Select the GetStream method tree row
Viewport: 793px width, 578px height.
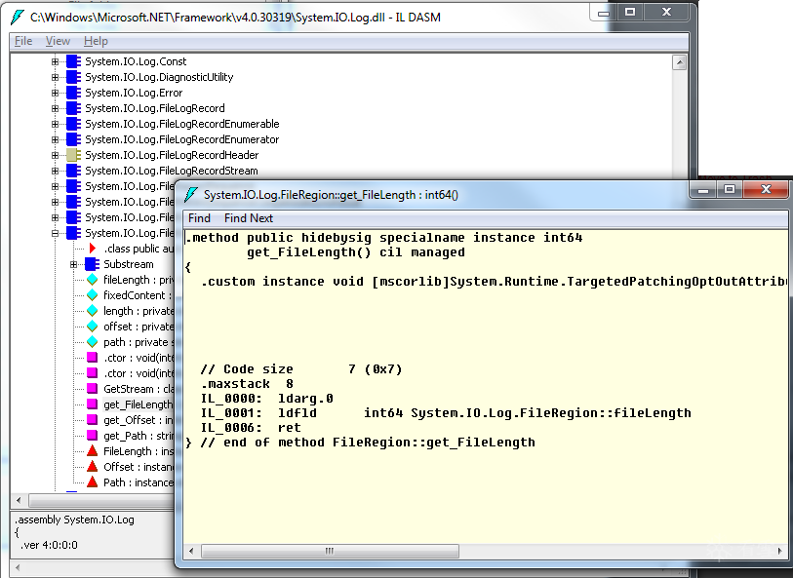(138, 389)
